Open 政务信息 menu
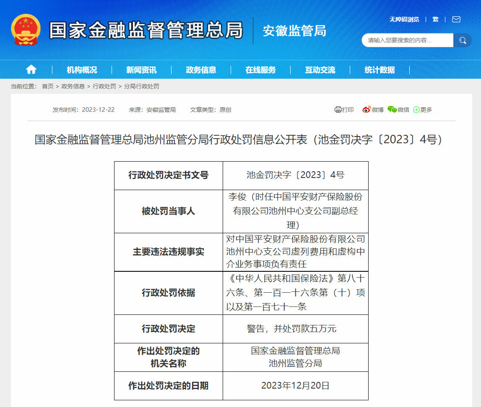481x407 pixels. tap(201, 70)
